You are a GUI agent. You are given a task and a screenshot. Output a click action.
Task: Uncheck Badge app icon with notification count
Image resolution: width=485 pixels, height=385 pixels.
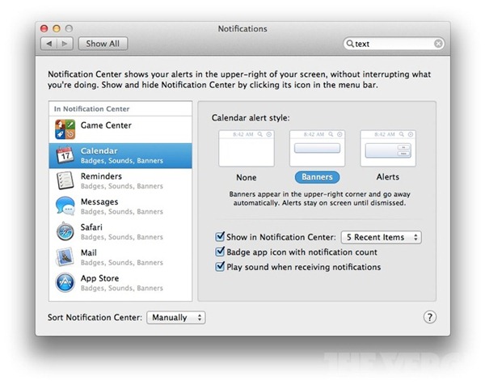click(x=220, y=252)
